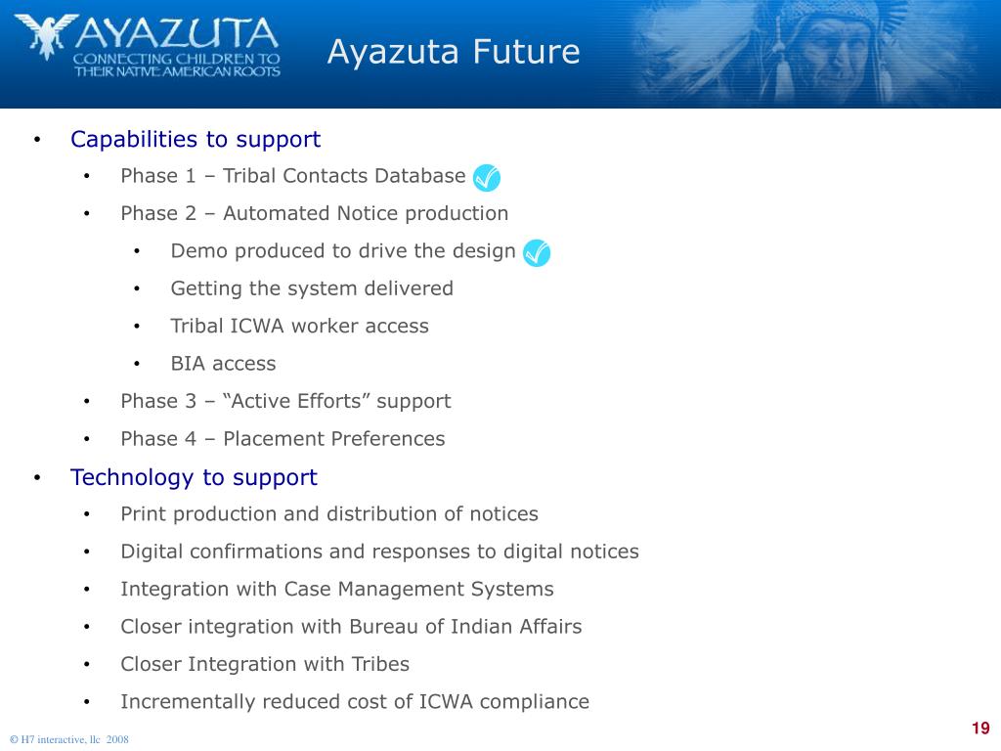
Task: Select the Ayazuta Future slide title
Action: click(x=454, y=52)
